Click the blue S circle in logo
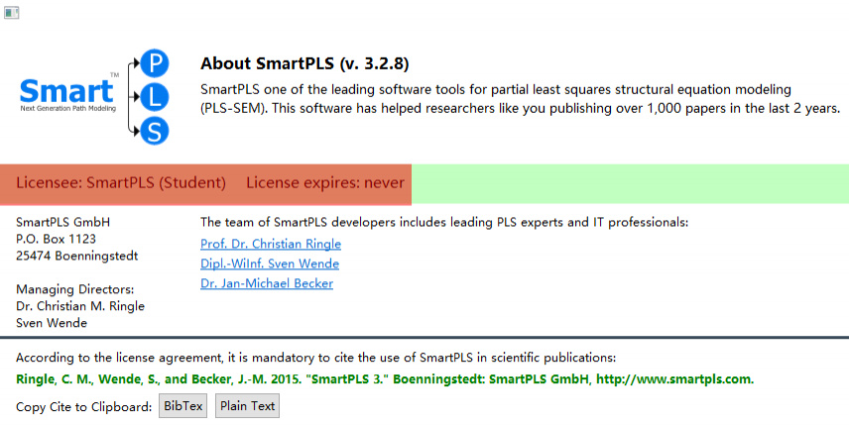 (154, 130)
